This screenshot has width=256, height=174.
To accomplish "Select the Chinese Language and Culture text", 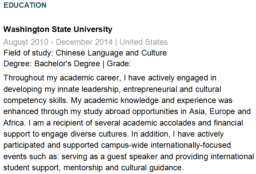I will tap(111, 53).
